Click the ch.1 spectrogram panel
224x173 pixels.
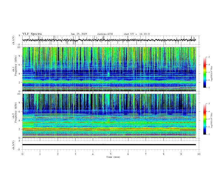pos(109,69)
